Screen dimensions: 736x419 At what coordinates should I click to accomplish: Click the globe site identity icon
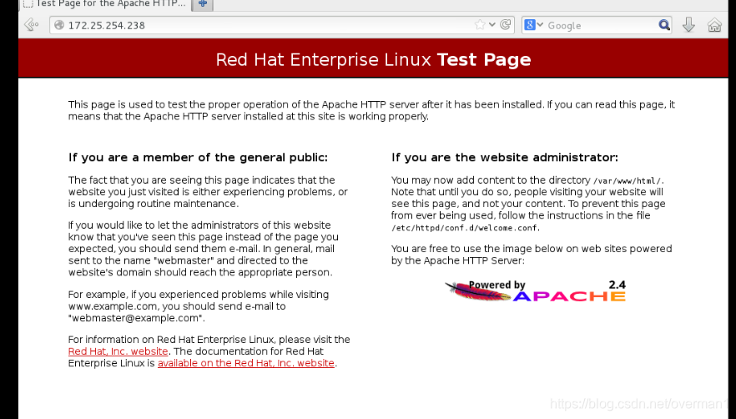click(59, 25)
